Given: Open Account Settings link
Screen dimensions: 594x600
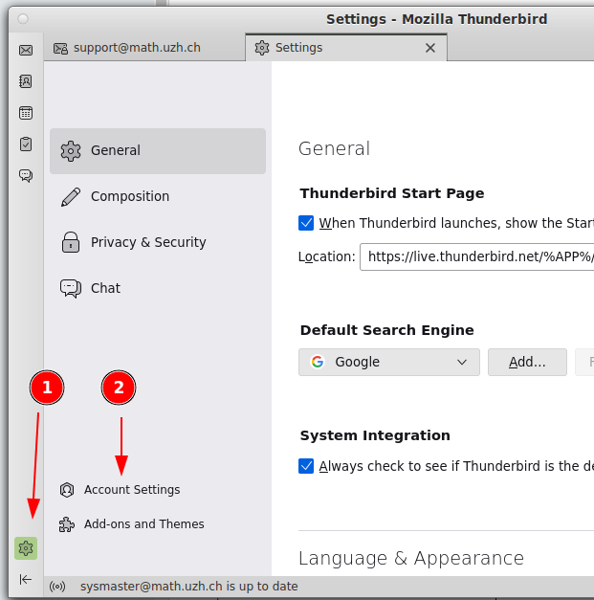Looking at the screenshot, I should tap(120, 490).
